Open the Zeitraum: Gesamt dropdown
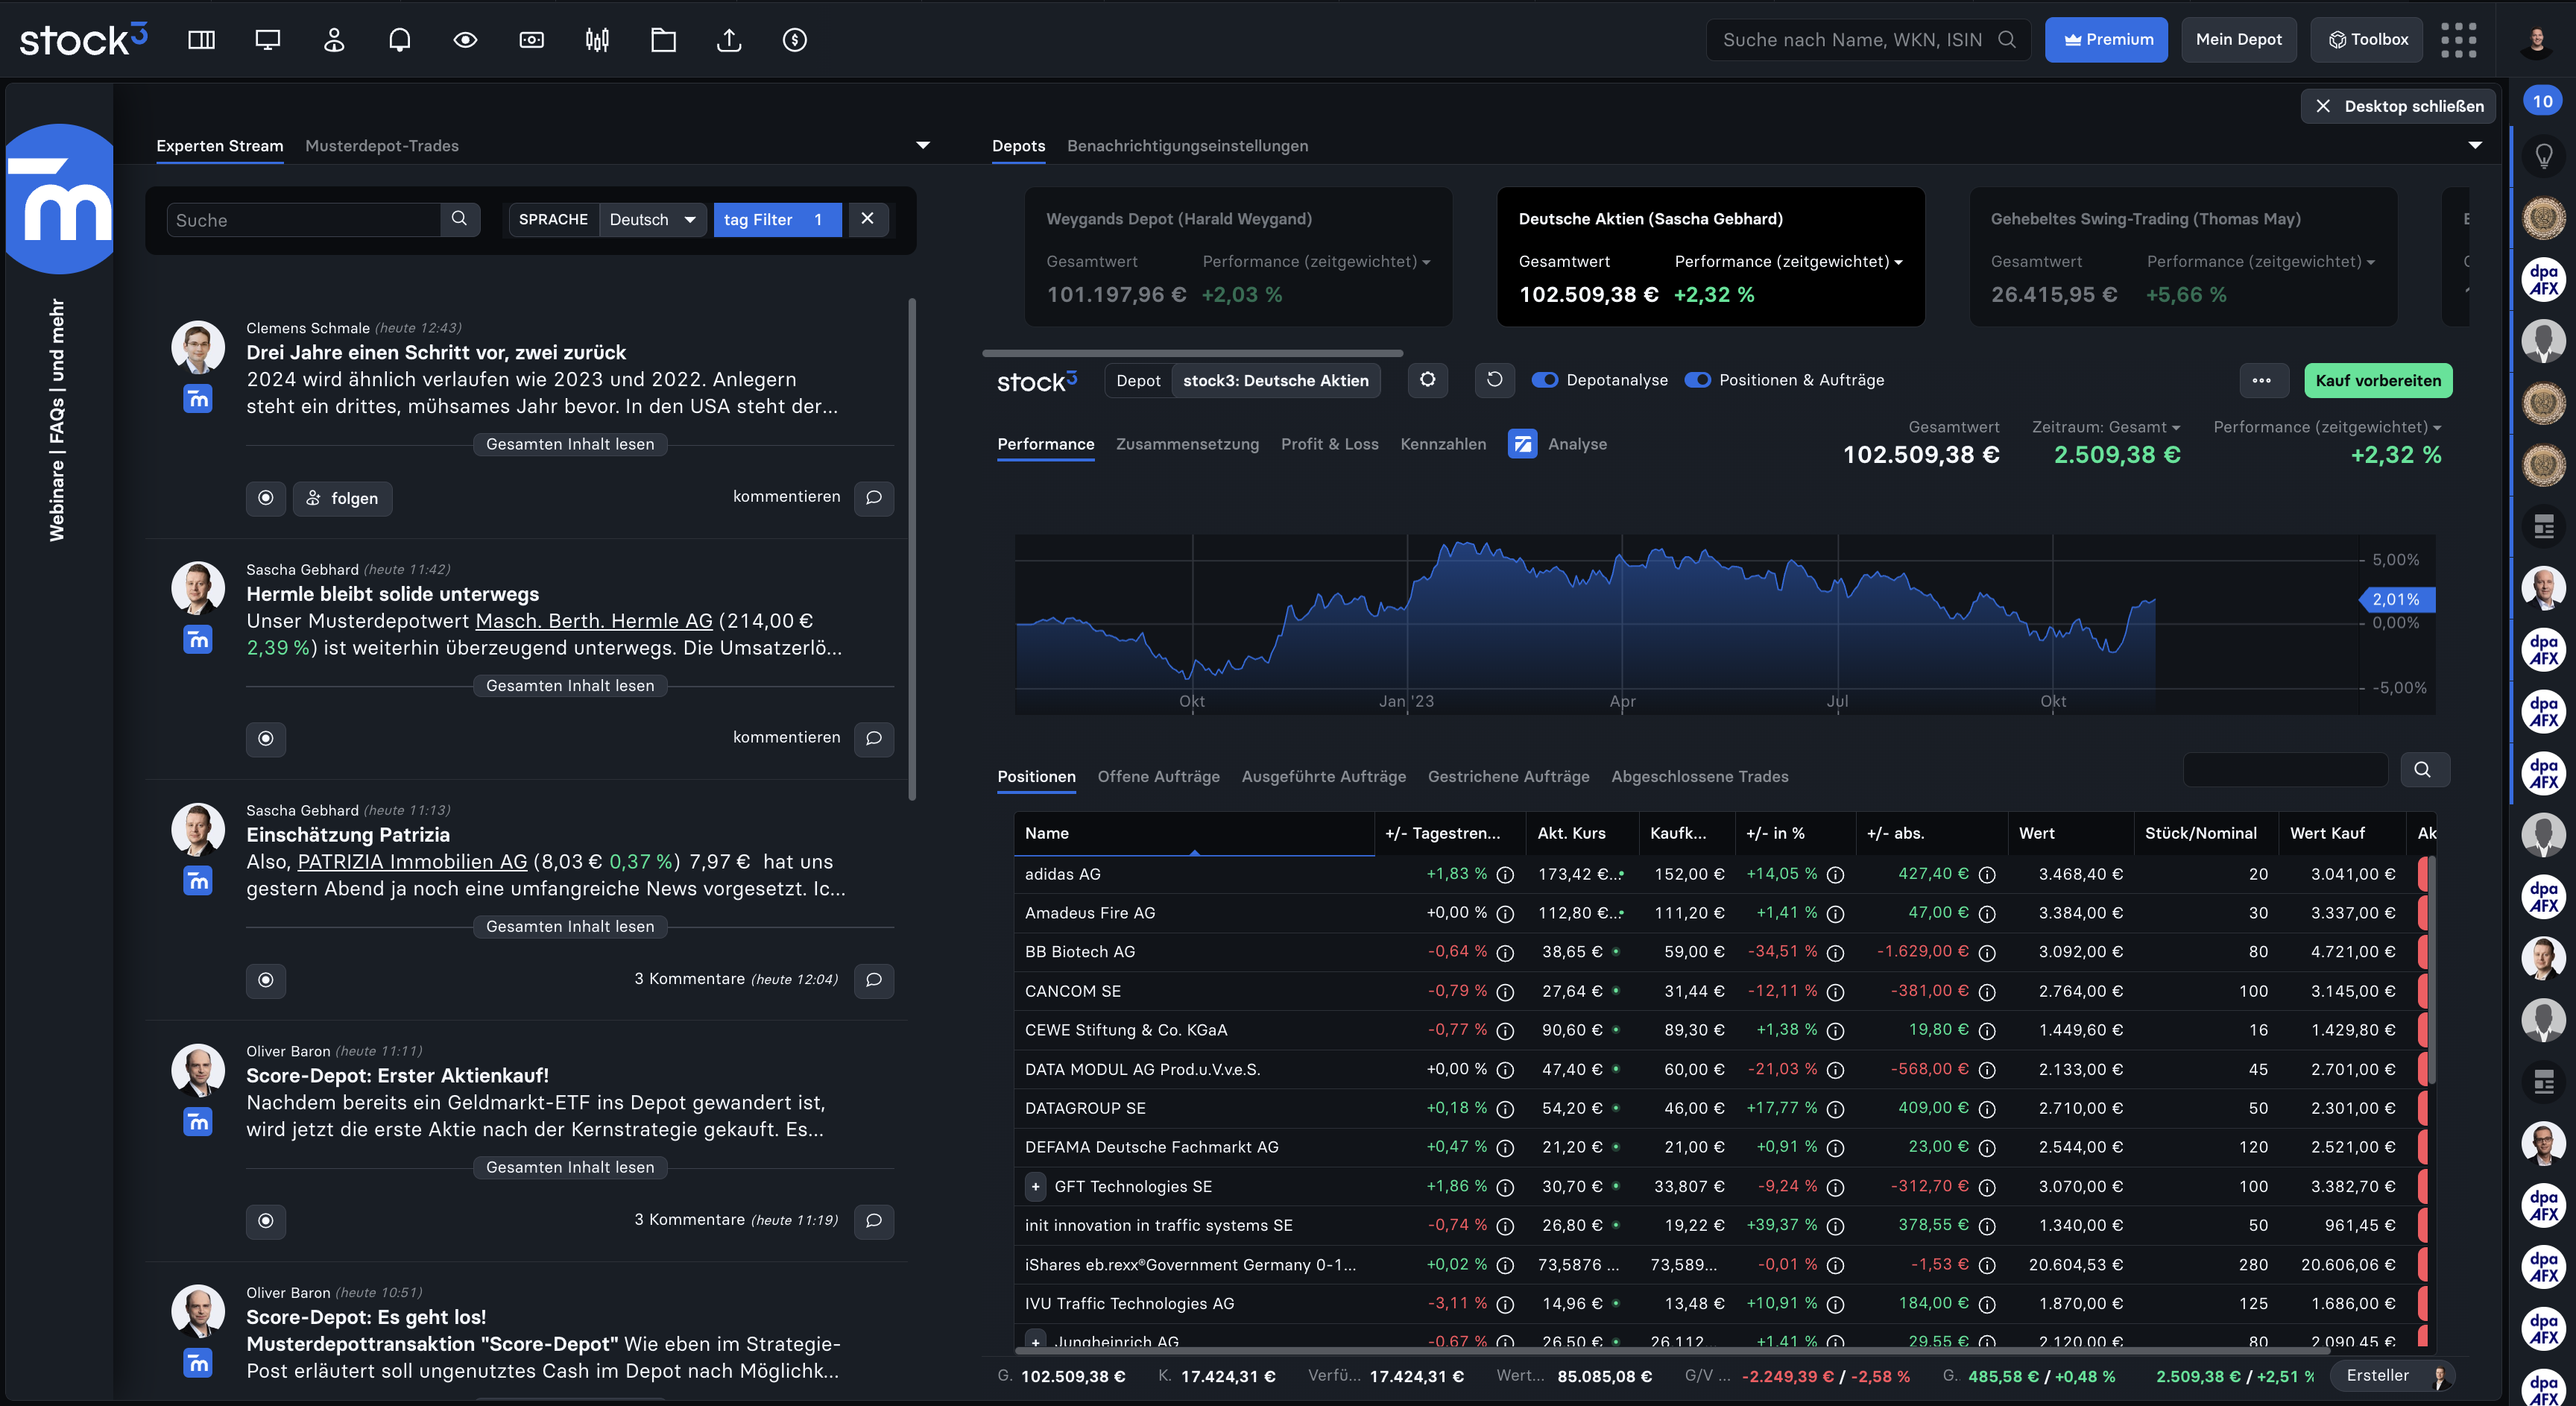The image size is (2576, 1406). tap(2106, 427)
